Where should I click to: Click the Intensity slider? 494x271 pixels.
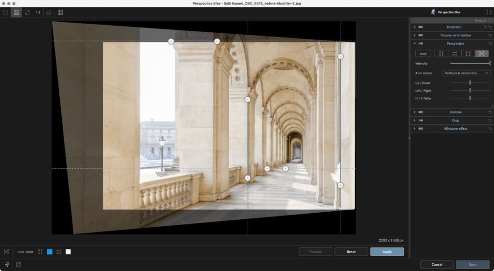pyautogui.click(x=470, y=63)
